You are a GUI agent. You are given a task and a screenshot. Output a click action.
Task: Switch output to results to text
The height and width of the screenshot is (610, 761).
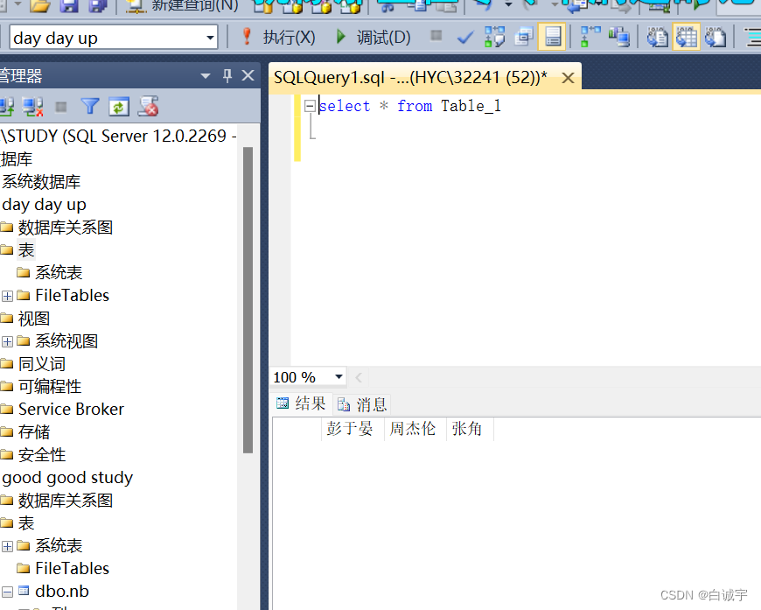[x=657, y=37]
